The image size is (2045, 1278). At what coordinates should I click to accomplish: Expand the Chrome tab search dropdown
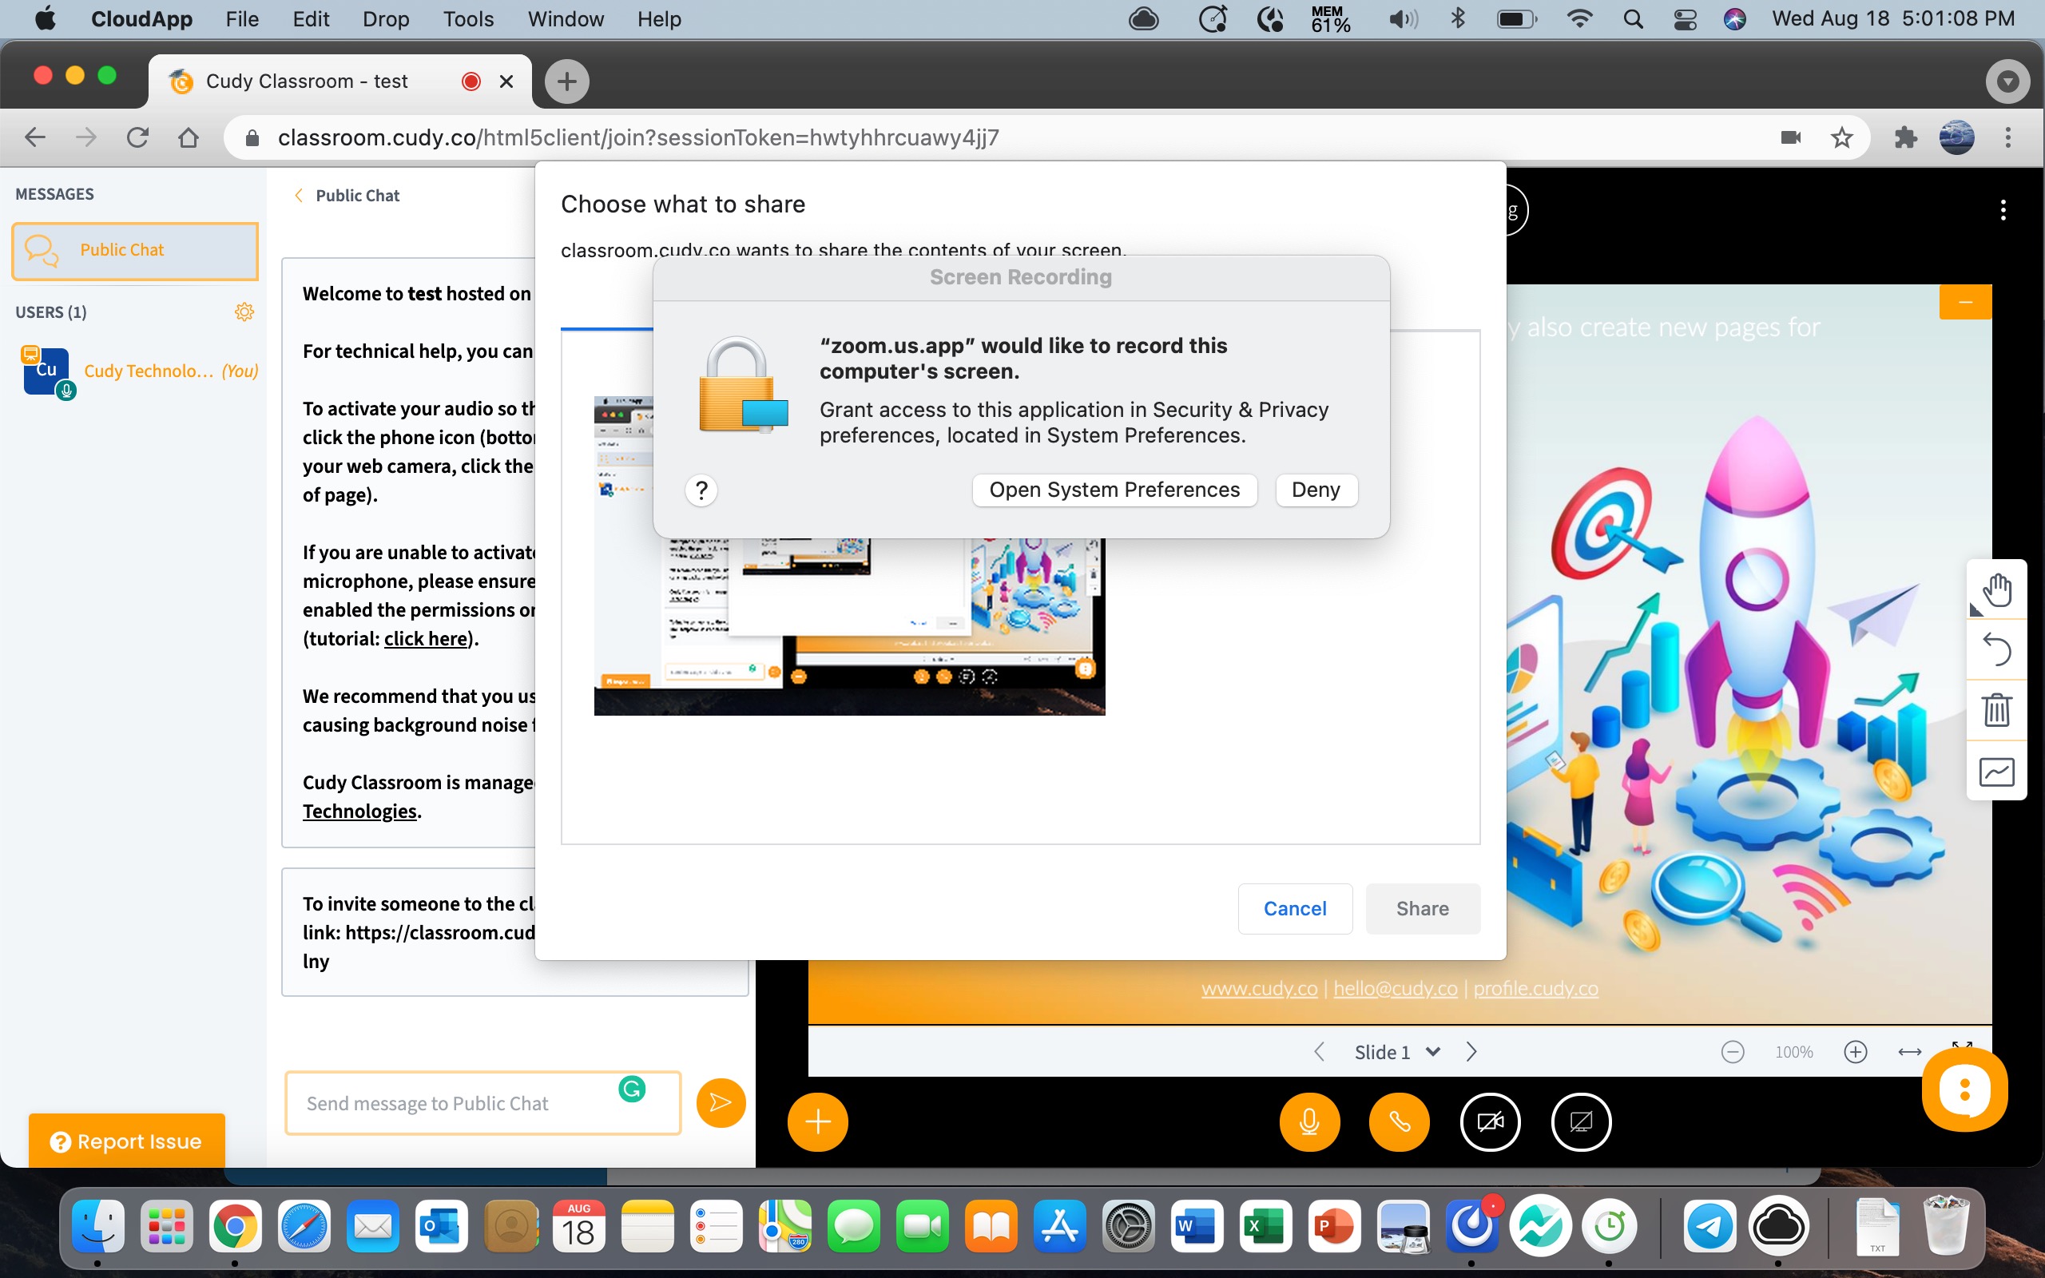(x=2007, y=81)
